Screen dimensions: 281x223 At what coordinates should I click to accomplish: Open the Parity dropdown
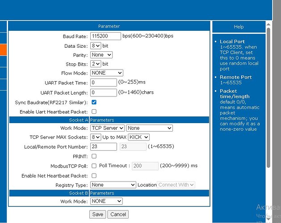click(x=101, y=55)
